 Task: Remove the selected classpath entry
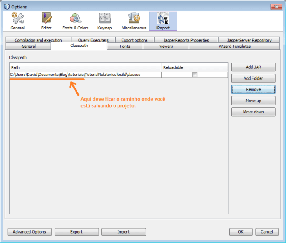[x=253, y=89]
